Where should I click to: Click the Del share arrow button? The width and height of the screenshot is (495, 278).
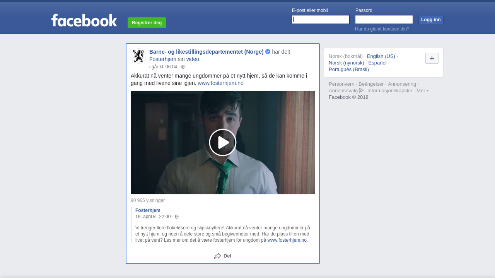(223, 256)
